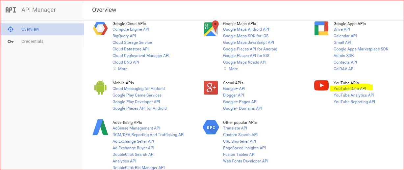Open Google Apps Marketplace SDK link
This screenshot has height=170, width=404.
point(361,49)
